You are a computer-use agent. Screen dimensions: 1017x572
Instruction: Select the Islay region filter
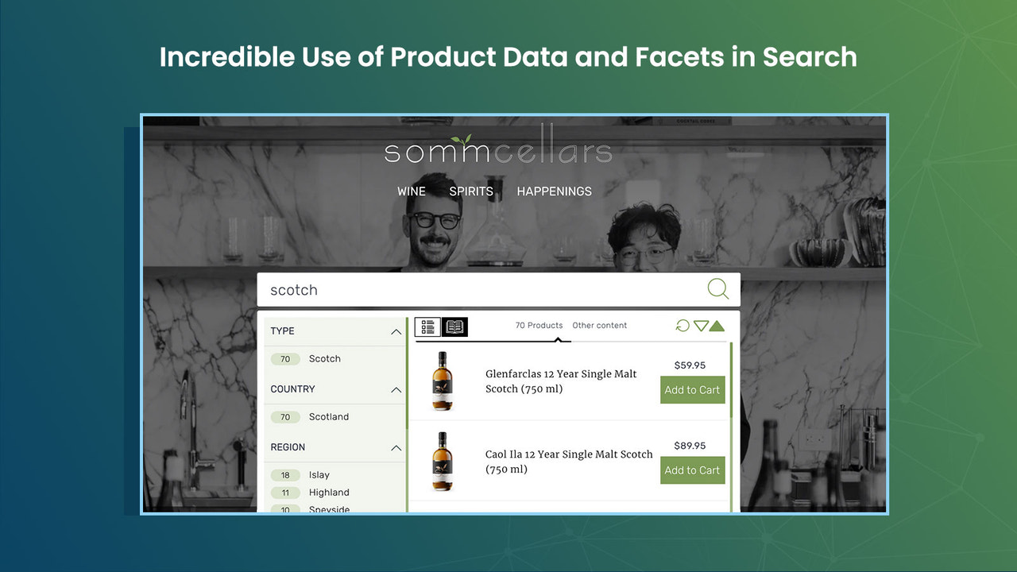319,474
